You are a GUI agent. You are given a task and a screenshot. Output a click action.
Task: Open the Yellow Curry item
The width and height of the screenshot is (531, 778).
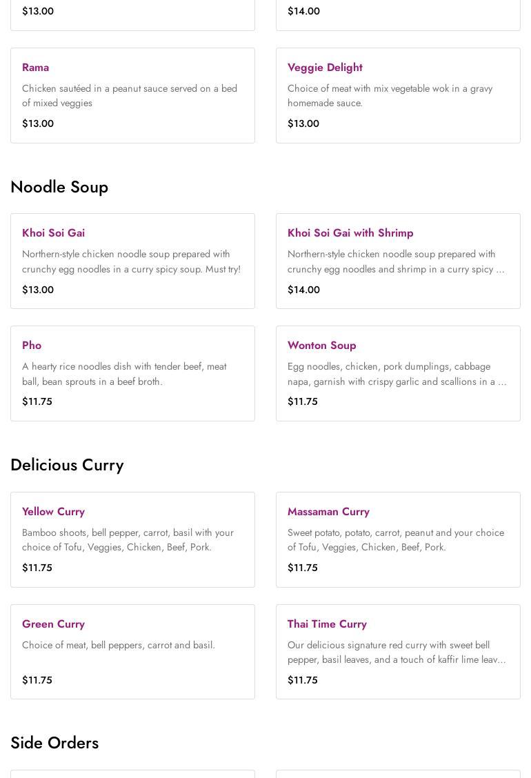pos(54,512)
